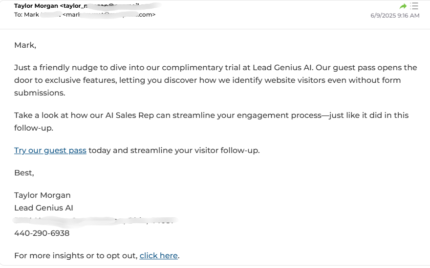Follow the "Try our guest pass" link
Screen dimensions: 430x268
(50, 151)
